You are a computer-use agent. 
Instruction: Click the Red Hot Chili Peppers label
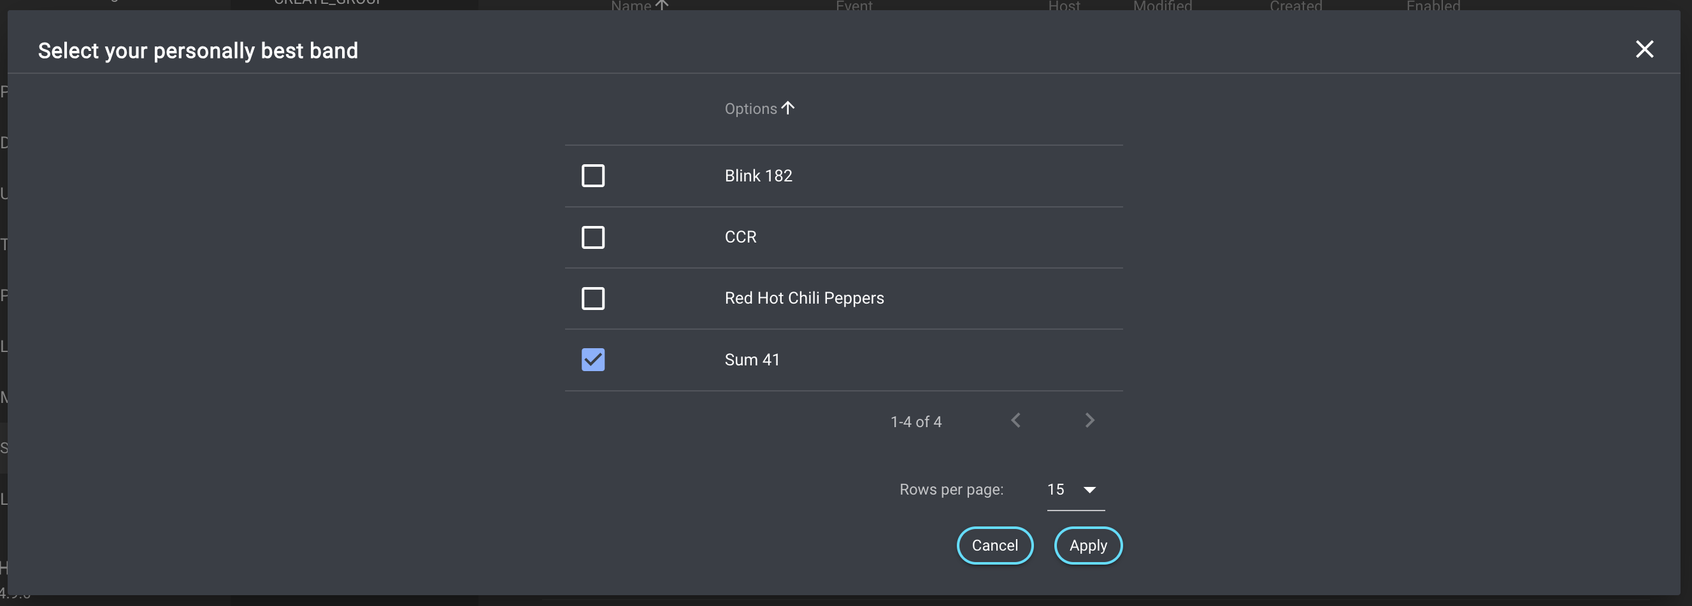tap(804, 298)
